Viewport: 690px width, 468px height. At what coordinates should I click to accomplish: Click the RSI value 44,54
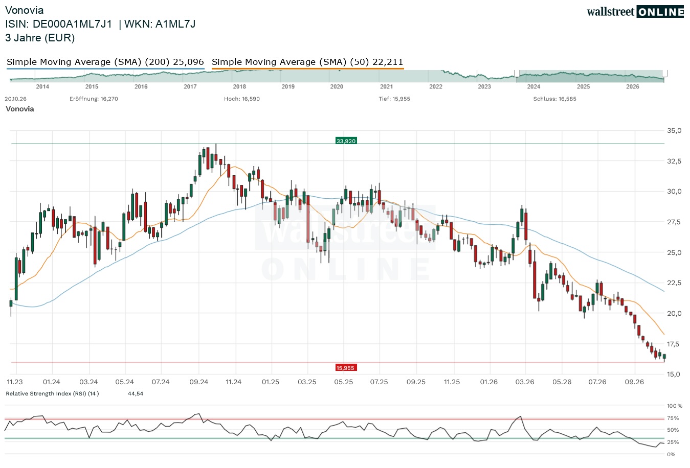(136, 394)
